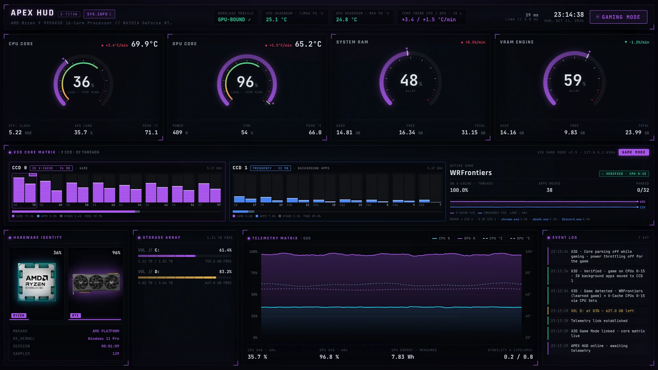Toggle the CPU °C telemetry legend series
The image size is (658, 370).
pyautogui.click(x=492, y=238)
